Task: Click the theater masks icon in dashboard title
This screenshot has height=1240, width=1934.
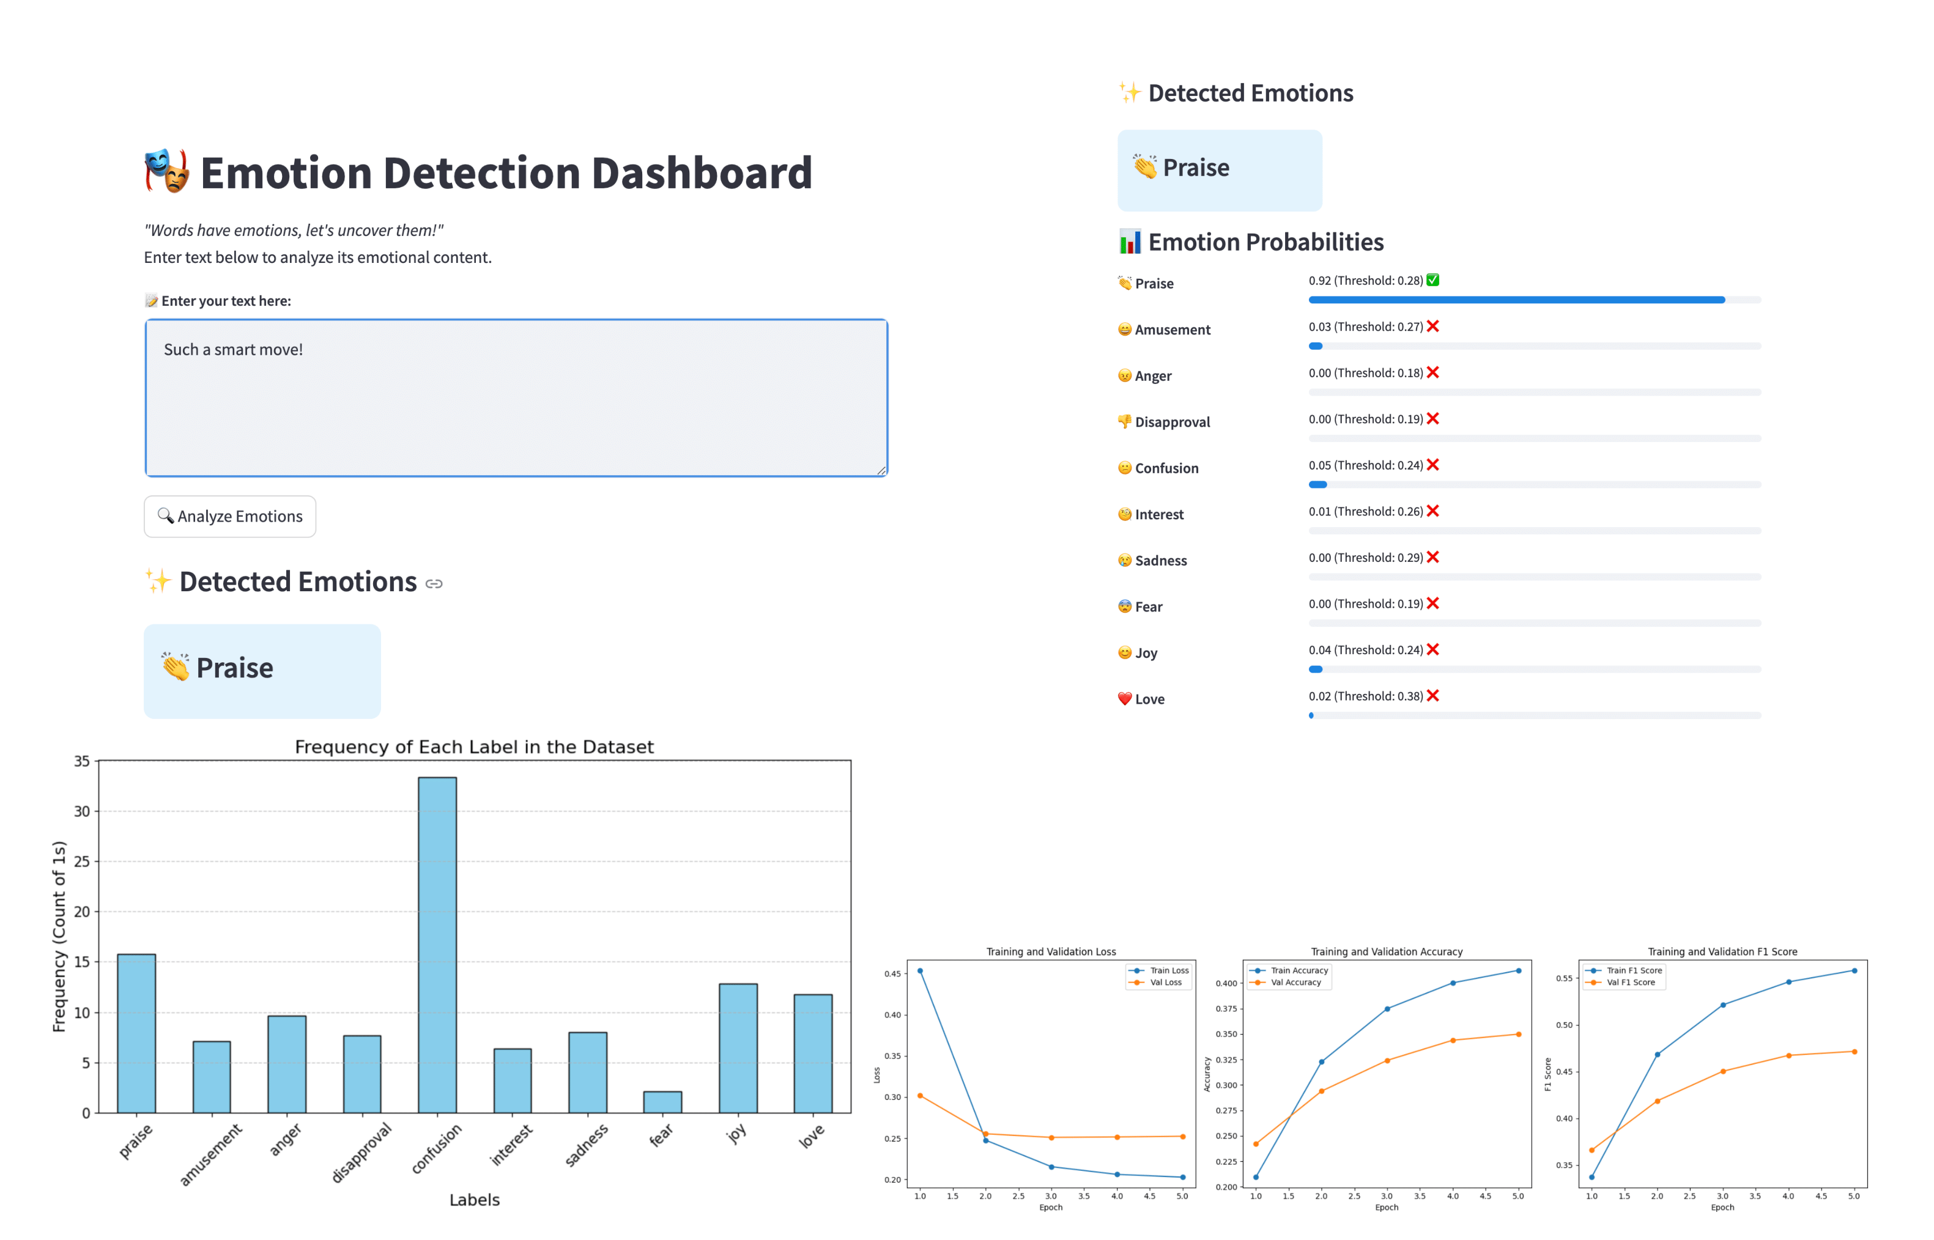Action: (x=167, y=171)
